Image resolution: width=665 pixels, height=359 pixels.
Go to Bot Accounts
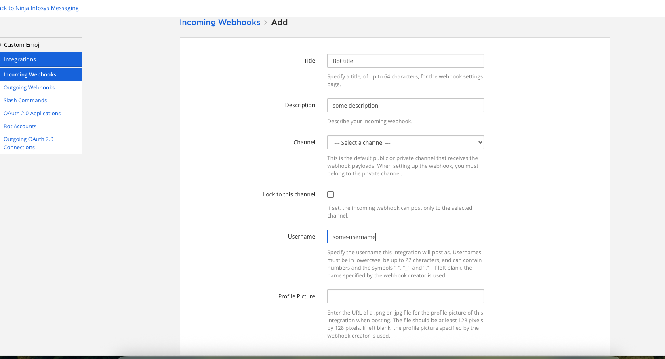(x=20, y=126)
